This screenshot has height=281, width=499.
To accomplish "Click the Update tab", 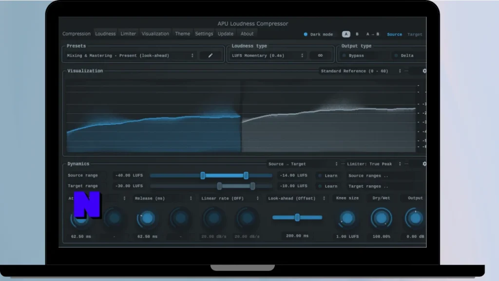I will [226, 34].
